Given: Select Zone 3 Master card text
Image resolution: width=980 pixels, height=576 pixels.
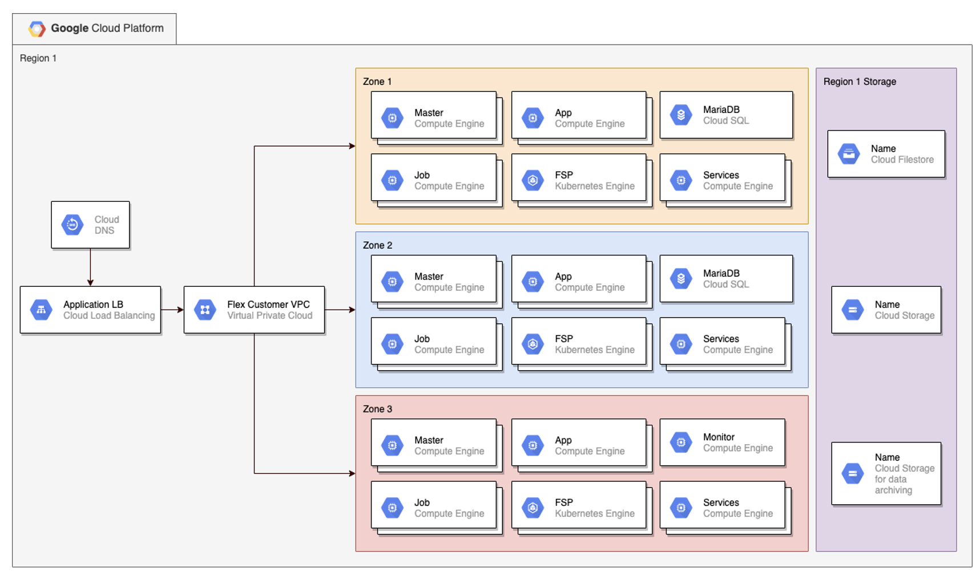Looking at the screenshot, I should [449, 445].
